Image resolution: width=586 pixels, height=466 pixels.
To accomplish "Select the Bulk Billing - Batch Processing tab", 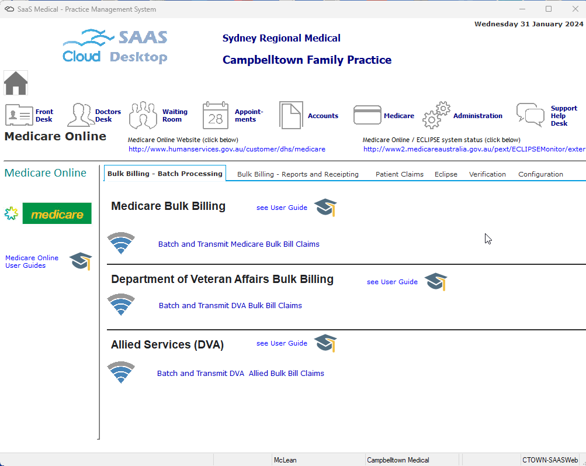I will pyautogui.click(x=165, y=174).
